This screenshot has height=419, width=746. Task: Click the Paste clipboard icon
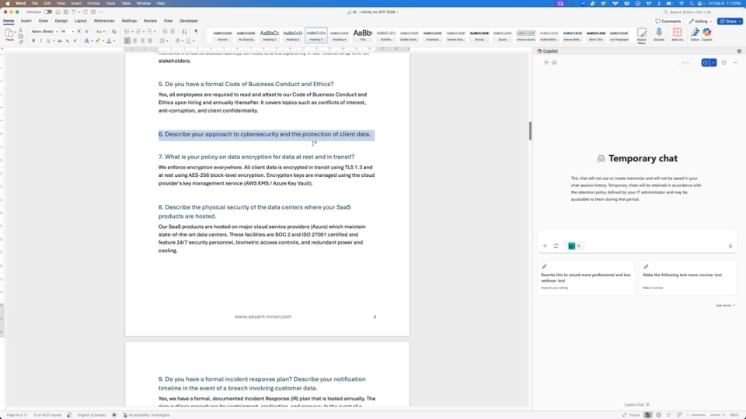(9, 33)
